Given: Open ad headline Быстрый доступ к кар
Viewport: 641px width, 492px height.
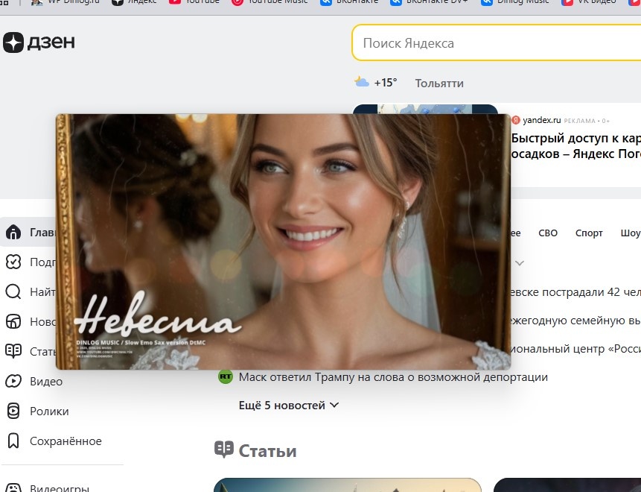Looking at the screenshot, I should tap(576, 146).
